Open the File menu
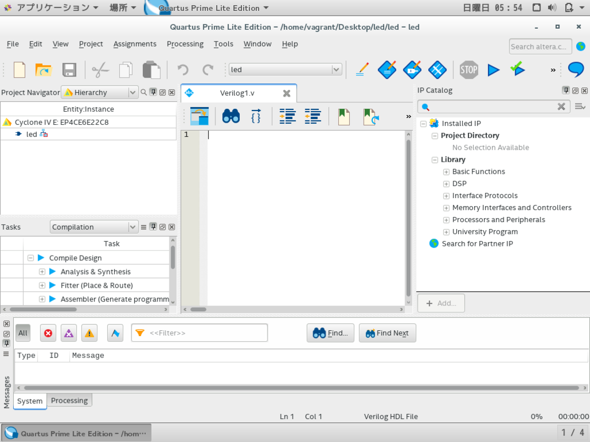The image size is (590, 442). 13,44
